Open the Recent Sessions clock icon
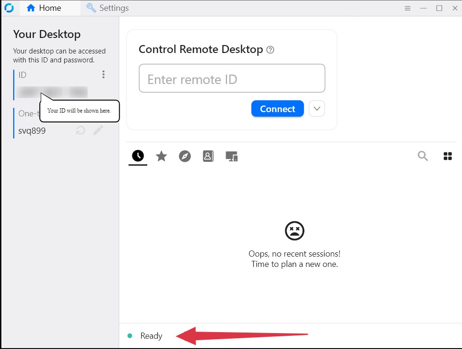Screen dimensions: 462x349 coord(137,156)
